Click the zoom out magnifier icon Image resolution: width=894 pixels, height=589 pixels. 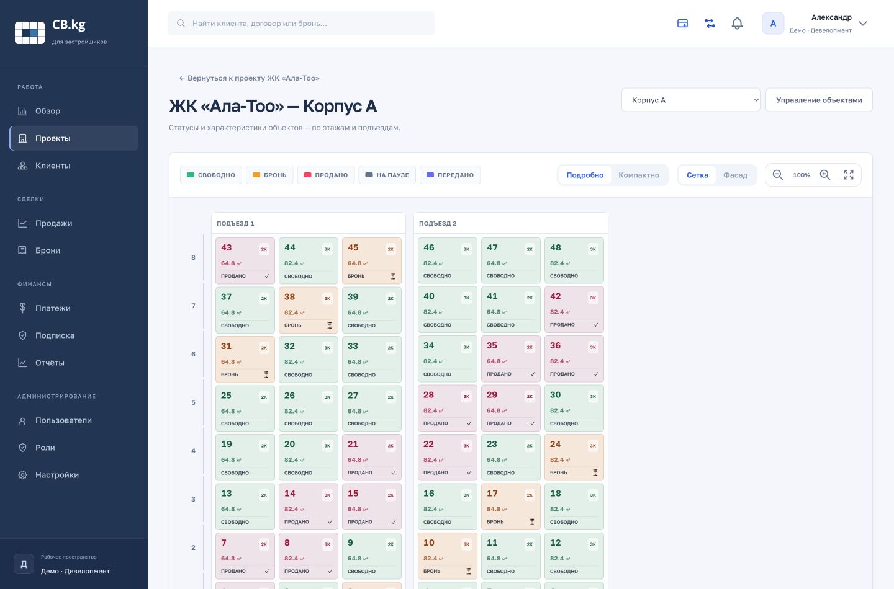(778, 175)
